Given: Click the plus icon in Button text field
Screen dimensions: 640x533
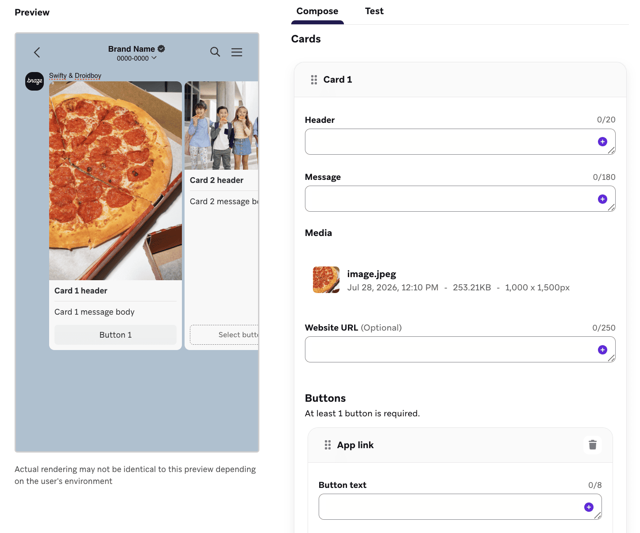Looking at the screenshot, I should pyautogui.click(x=589, y=507).
